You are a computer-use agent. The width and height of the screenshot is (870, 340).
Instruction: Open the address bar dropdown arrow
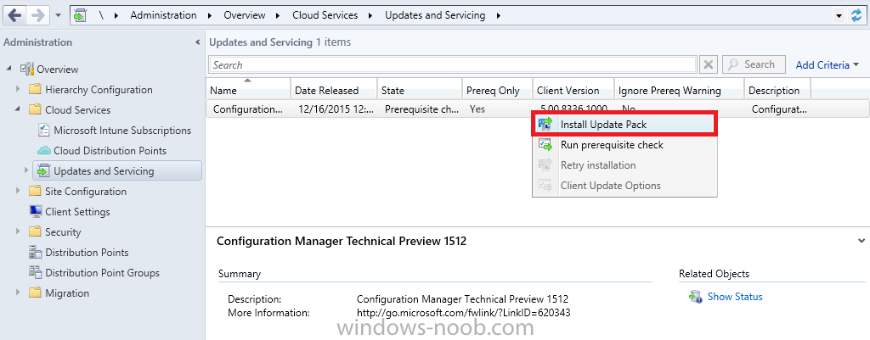(839, 16)
